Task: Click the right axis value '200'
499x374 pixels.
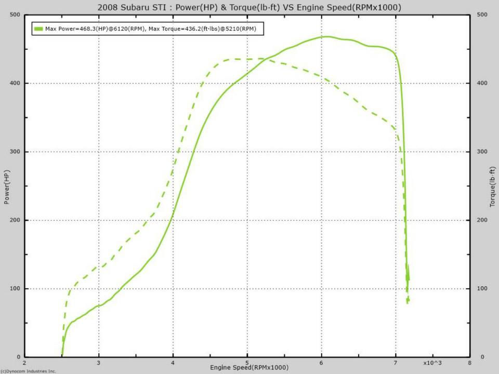Action: (482, 220)
